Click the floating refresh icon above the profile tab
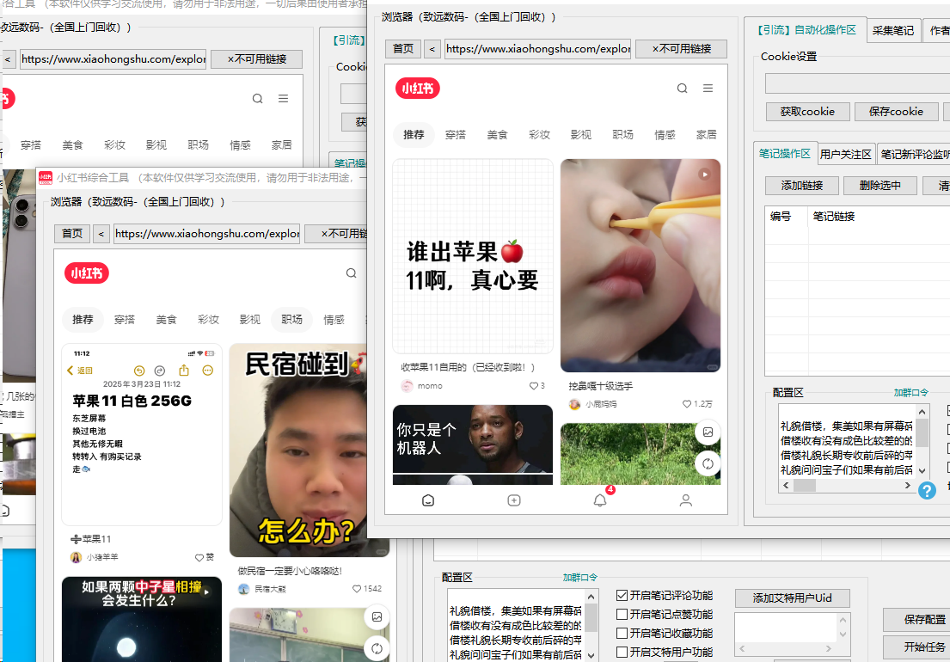Image resolution: width=950 pixels, height=662 pixels. pyautogui.click(x=708, y=464)
